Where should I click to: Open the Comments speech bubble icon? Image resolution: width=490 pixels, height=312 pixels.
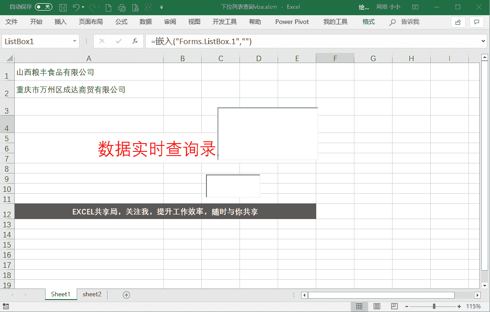(477, 22)
